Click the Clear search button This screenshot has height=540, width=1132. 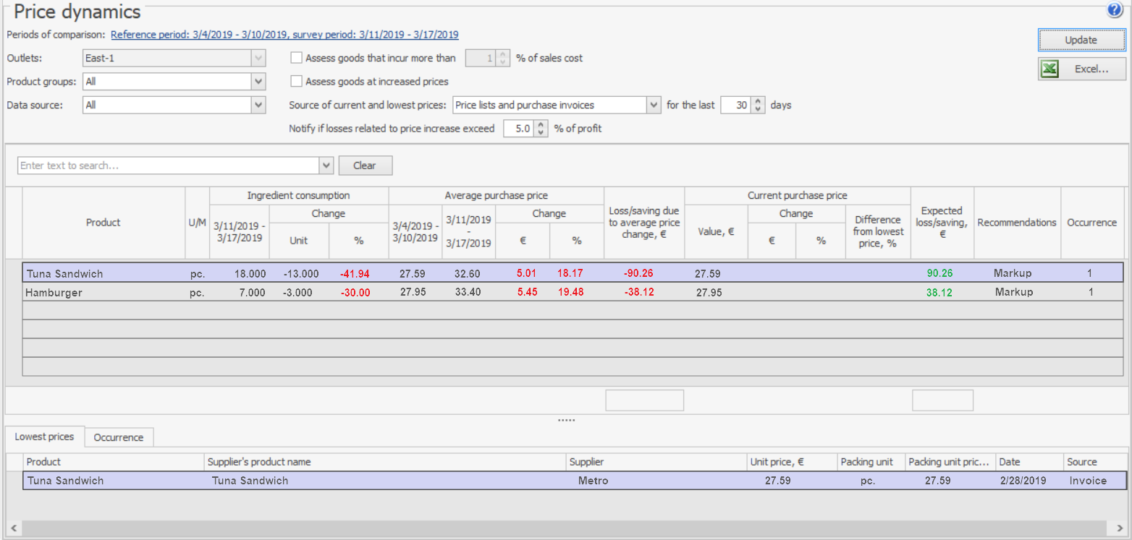365,166
